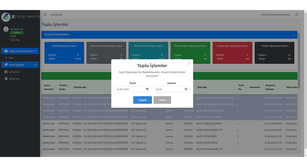Image resolution: width=307 pixels, height=167 pixels.
Task: Click the fullscreen expand icon
Action: pos(297,15)
